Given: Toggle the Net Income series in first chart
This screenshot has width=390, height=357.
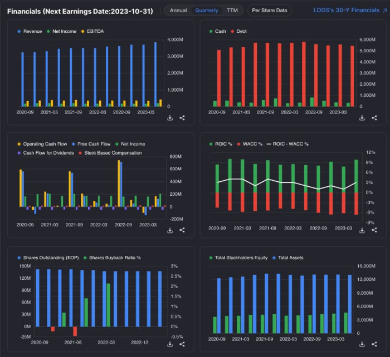Looking at the screenshot, I should (x=62, y=32).
